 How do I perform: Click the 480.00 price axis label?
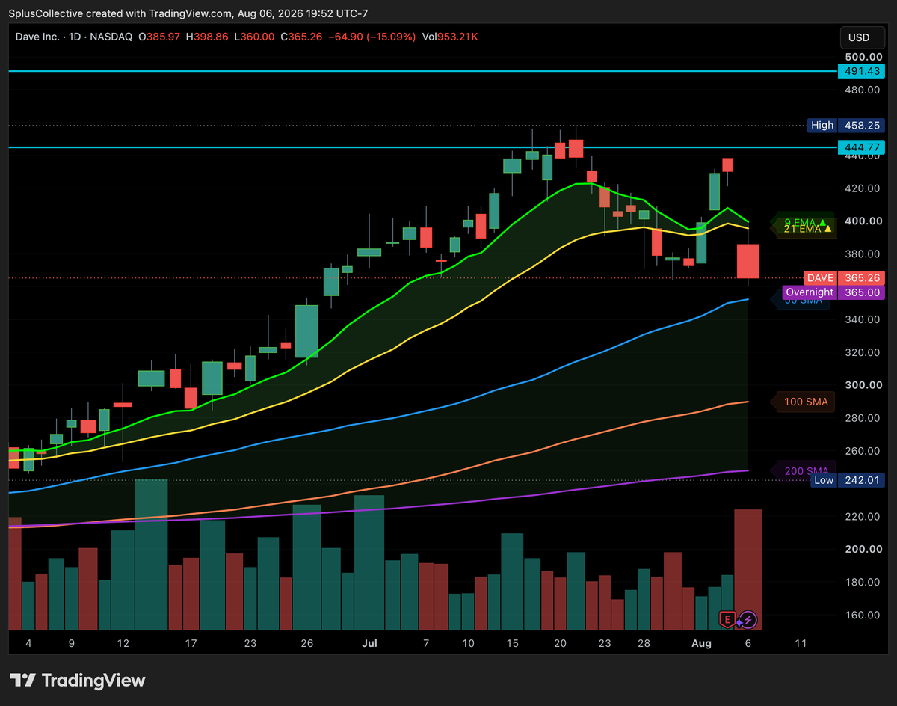click(863, 90)
